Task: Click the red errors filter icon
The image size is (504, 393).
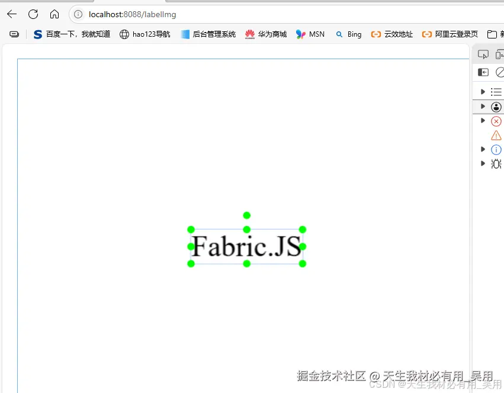Action: click(496, 121)
